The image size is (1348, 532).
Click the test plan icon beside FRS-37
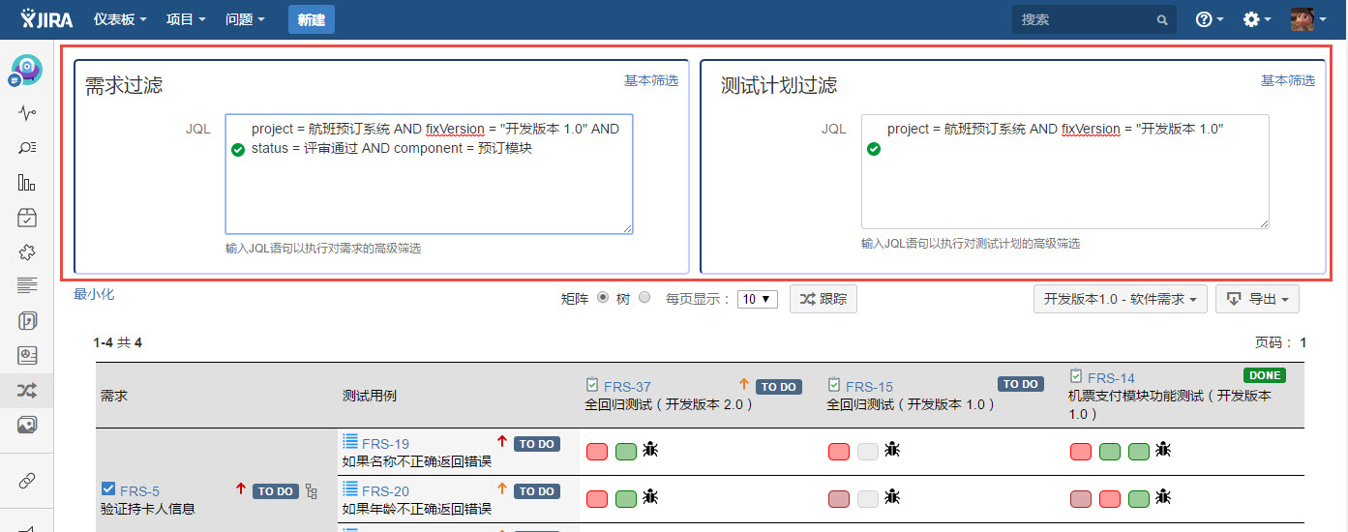point(592,385)
